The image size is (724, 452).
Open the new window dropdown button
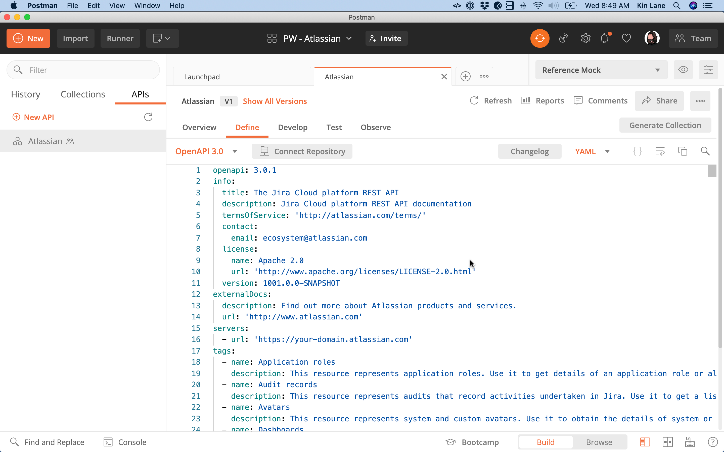(162, 38)
